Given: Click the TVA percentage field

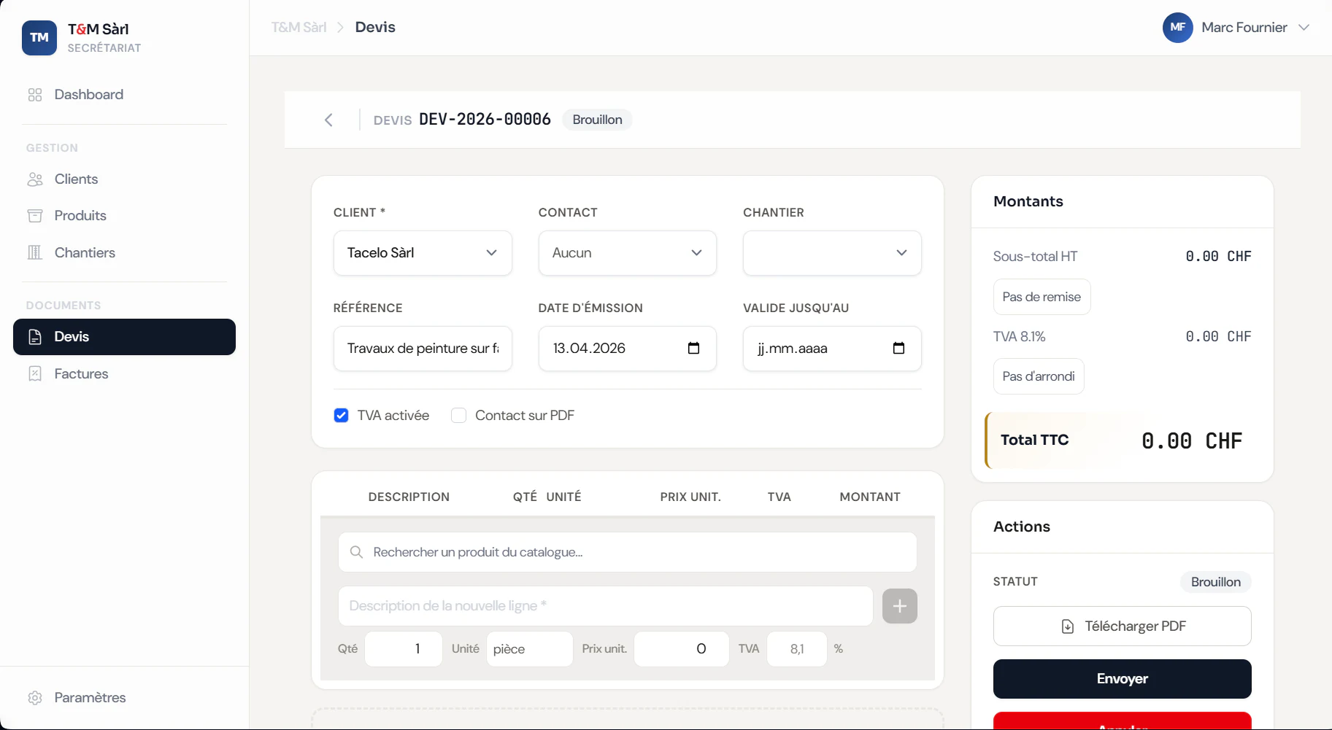Looking at the screenshot, I should 797,649.
